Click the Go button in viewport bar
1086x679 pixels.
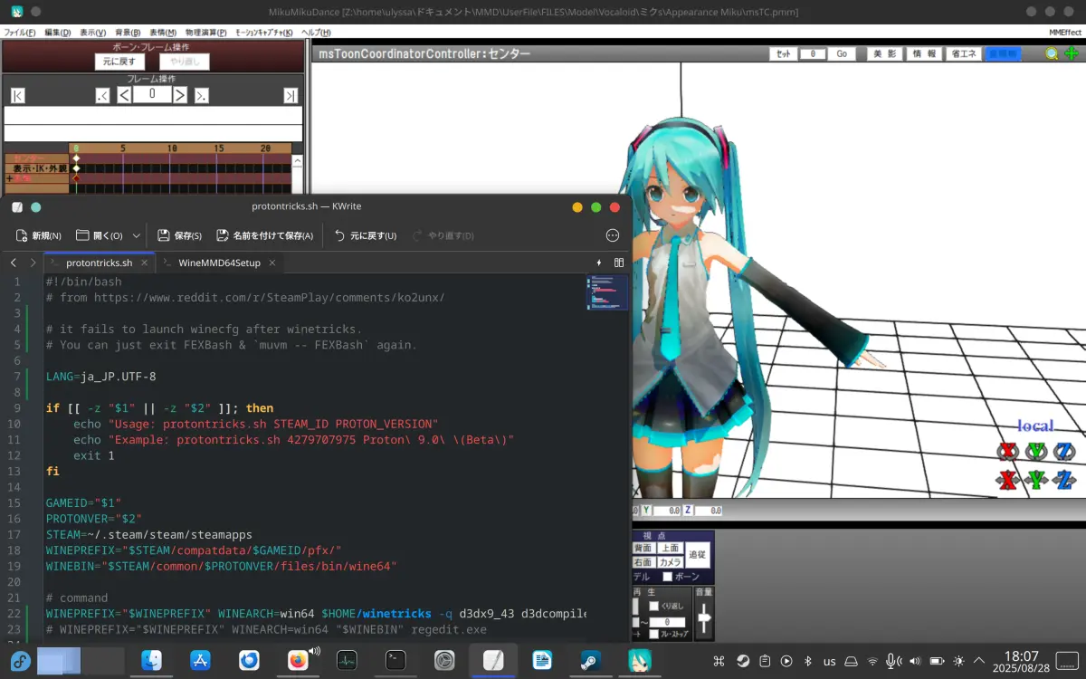click(842, 53)
